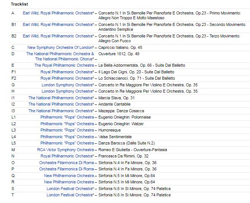
Task: Open New Symphony Orchestra Of London link
Action: (60, 48)
